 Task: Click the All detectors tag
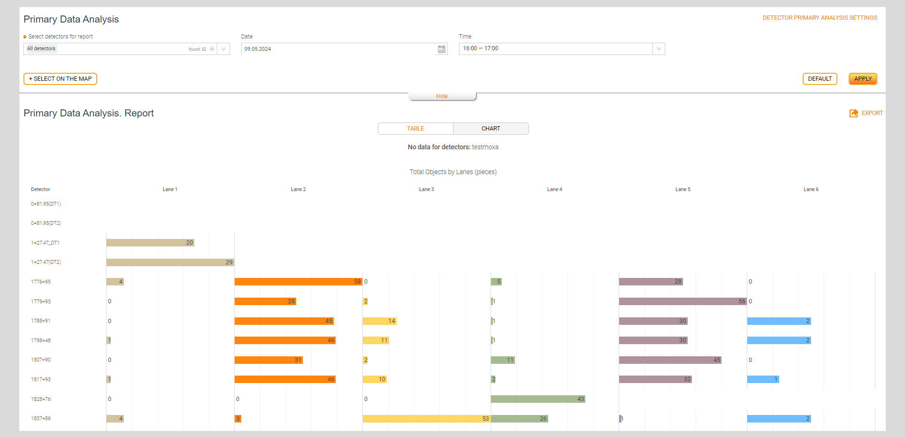pyautogui.click(x=41, y=49)
